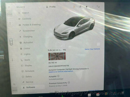Open the Profile menu
The height and width of the screenshot is (97, 130).
(x=51, y=7)
